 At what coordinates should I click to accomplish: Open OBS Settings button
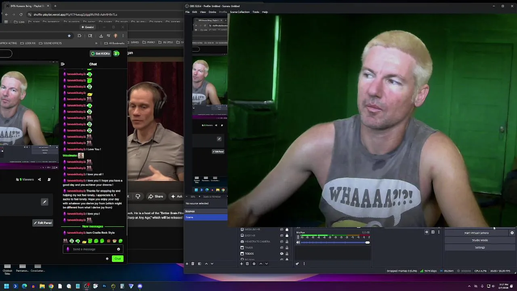[x=480, y=247]
